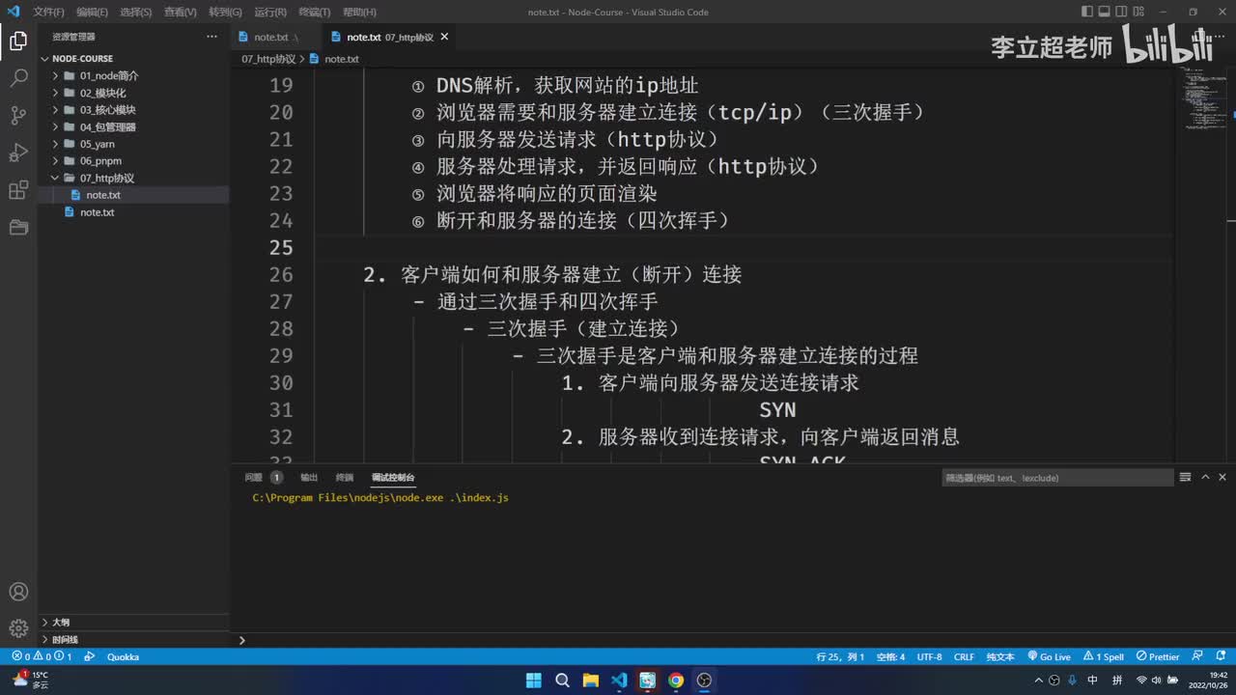The image size is (1236, 695).
Task: Open the 帮助(H) menu
Action: pos(359,12)
